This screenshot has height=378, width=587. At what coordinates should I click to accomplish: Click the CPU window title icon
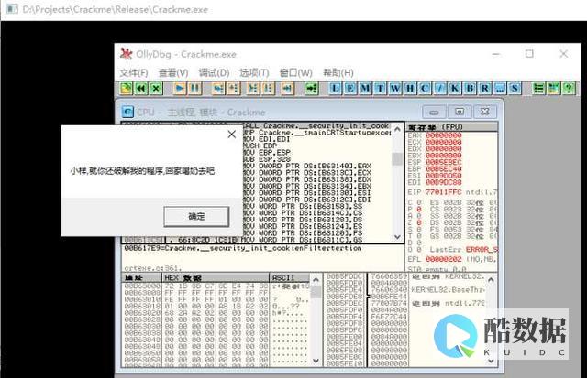[x=127, y=112]
